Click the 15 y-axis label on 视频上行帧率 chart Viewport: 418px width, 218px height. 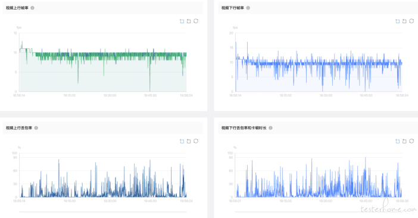pyautogui.click(x=15, y=33)
